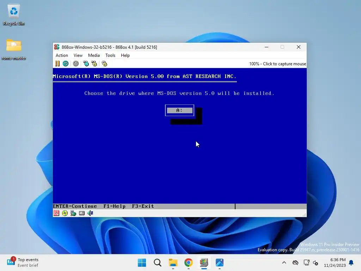
Task: Show hidden tray icons chevron
Action: point(284,263)
